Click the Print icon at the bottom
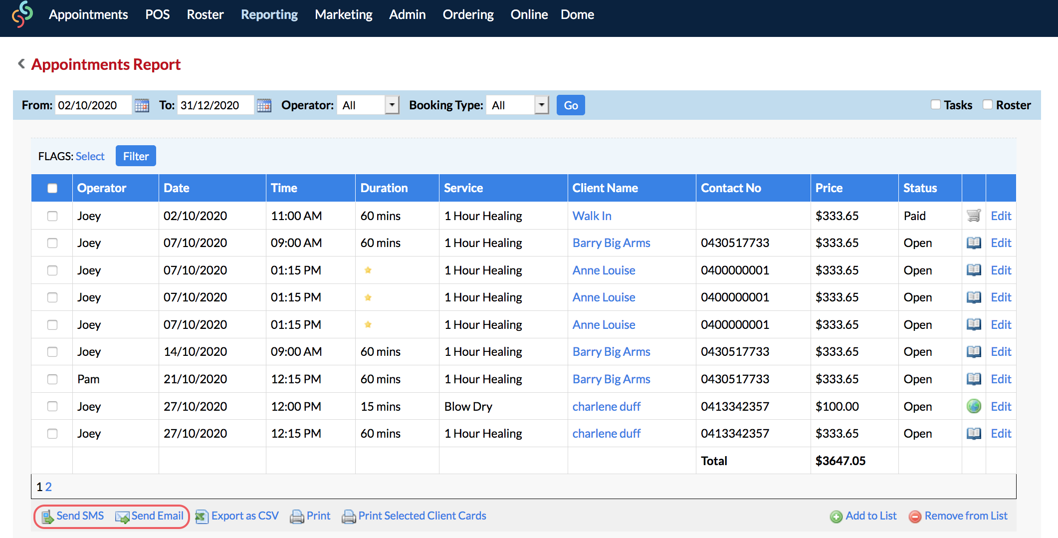The image size is (1058, 538). pos(298,516)
